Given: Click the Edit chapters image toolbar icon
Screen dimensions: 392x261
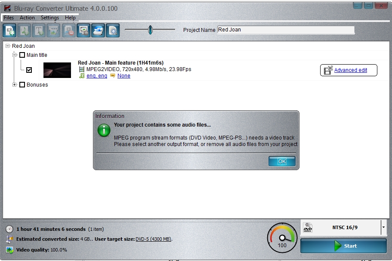Looking at the screenshot, I should click(x=53, y=31).
